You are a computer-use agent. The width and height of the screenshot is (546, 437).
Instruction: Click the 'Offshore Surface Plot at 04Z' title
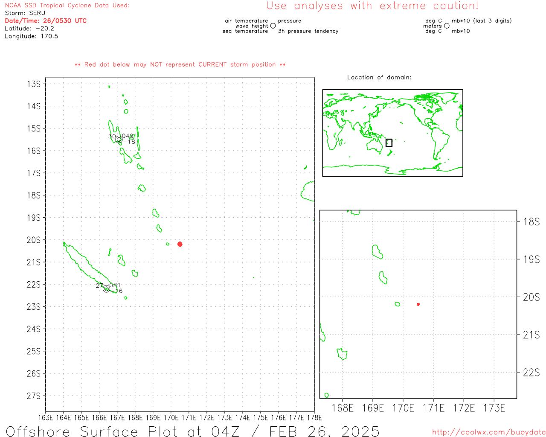click(123, 431)
